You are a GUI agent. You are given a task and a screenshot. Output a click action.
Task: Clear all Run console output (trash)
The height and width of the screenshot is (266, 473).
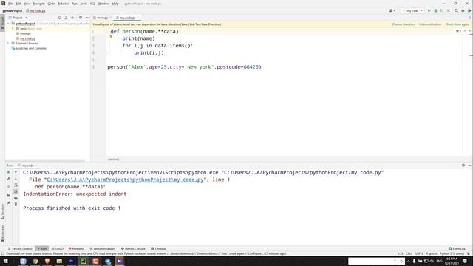[x=16, y=205]
